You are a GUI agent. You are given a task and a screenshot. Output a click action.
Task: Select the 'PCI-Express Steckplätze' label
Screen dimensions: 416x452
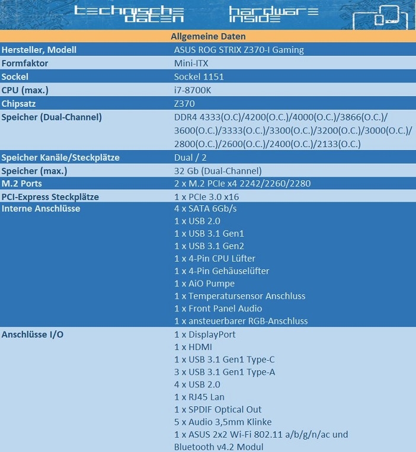[50, 197]
